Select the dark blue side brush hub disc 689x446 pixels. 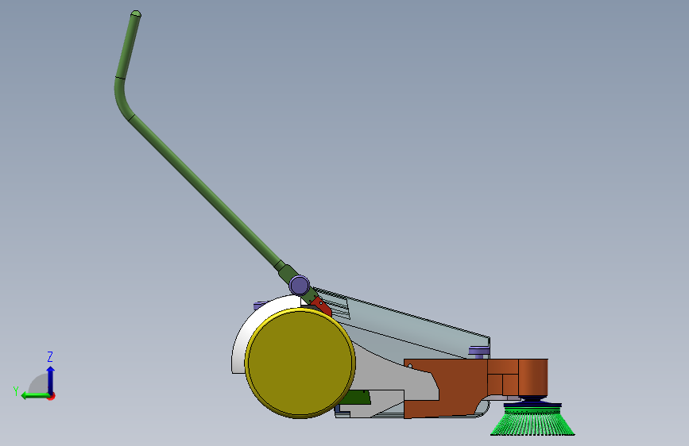pyautogui.click(x=532, y=405)
